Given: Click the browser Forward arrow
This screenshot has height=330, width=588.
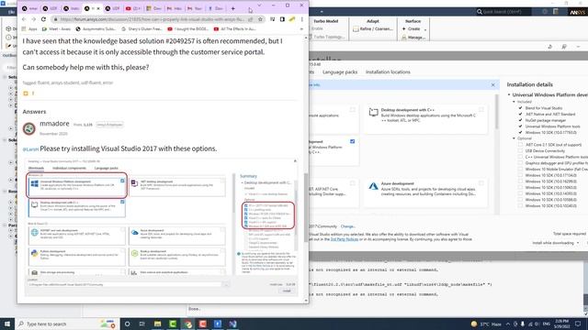Looking at the screenshot, I should (33, 19).
